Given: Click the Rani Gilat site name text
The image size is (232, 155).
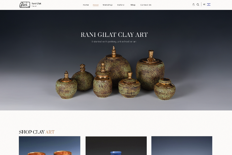Looking at the screenshot, I should tap(36, 3).
